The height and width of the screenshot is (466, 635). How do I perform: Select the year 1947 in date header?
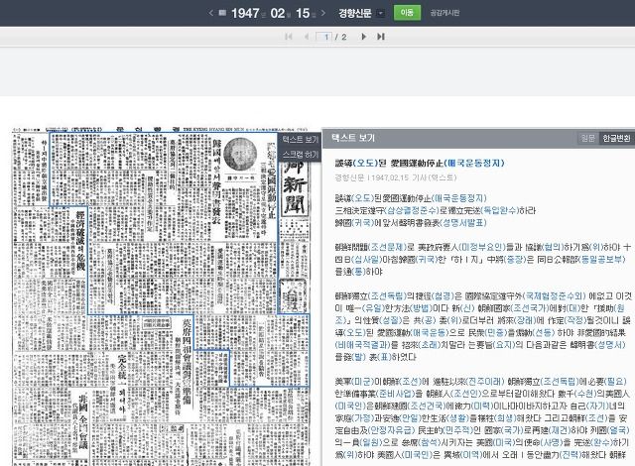pyautogui.click(x=245, y=13)
